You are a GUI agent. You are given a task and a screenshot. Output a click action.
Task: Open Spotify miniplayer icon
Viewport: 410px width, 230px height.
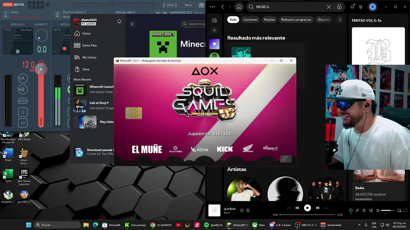399,211
